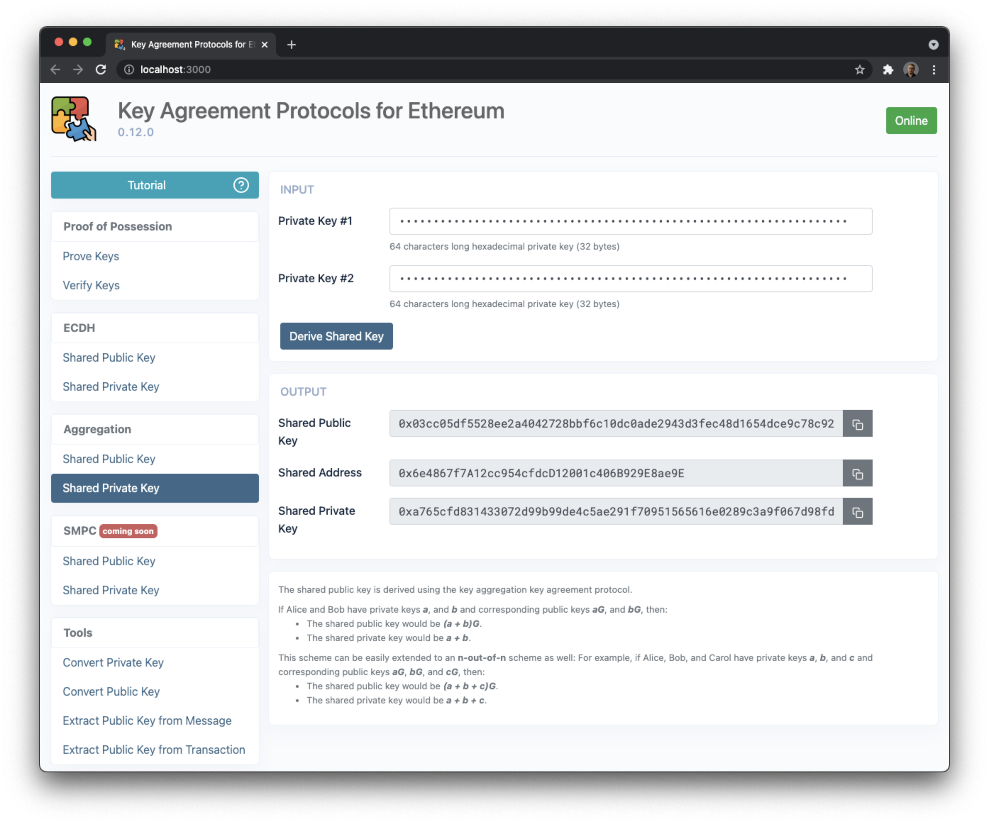Click the Private Key #1 input field

pyautogui.click(x=628, y=220)
